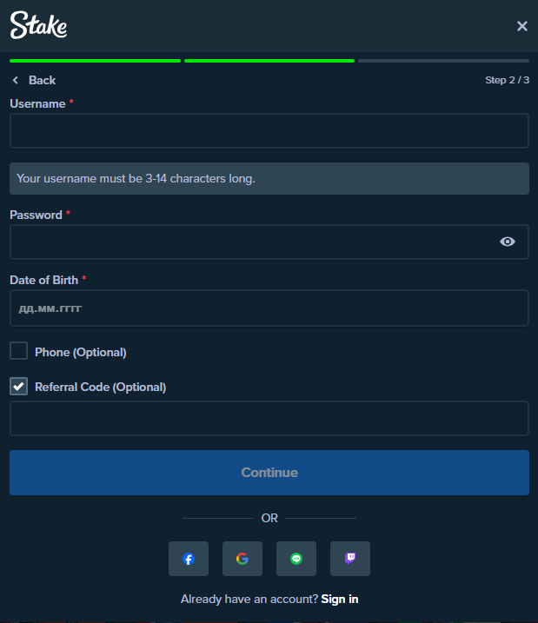Open the Date of Birth field
Screen dimensions: 538x623
269,308
